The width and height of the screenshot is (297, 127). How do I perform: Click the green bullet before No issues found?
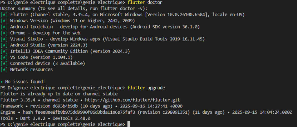pos(2,82)
